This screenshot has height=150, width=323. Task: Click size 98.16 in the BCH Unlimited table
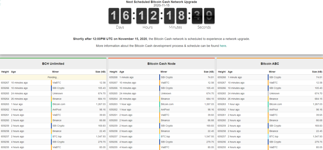(102, 109)
